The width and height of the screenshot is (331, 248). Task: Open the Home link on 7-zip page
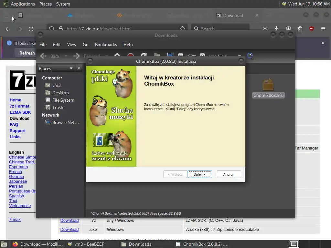pos(16,100)
